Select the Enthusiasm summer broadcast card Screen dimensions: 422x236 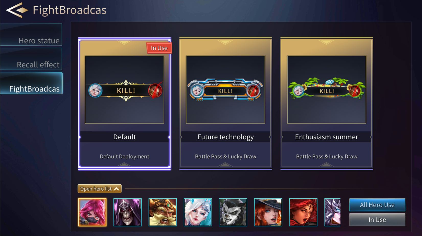click(327, 103)
